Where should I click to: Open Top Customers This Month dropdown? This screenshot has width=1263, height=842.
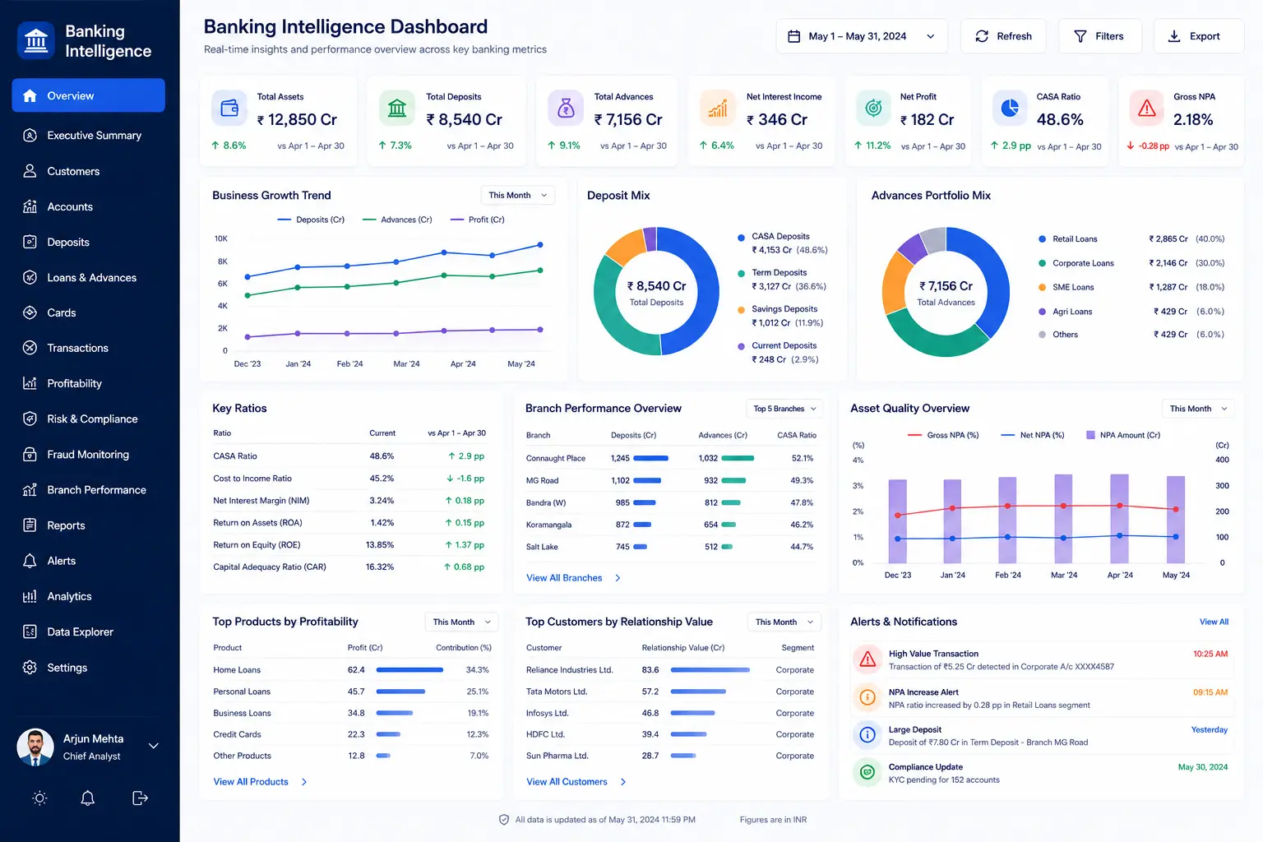[784, 622]
